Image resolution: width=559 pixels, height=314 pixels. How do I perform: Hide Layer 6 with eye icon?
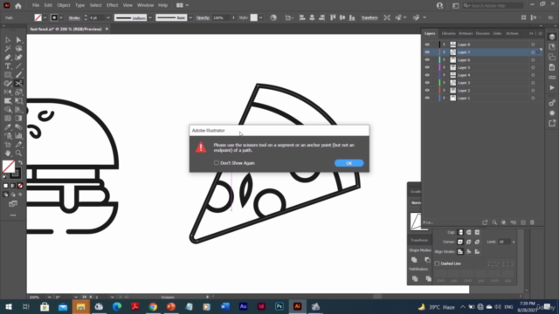tap(427, 60)
